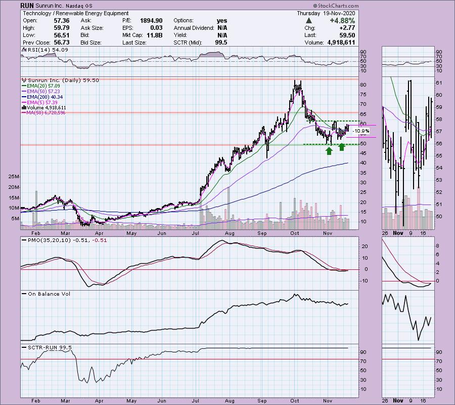Screen dimensions: 455x405
Task: Click the Annual Dividend label
Action: point(194,28)
